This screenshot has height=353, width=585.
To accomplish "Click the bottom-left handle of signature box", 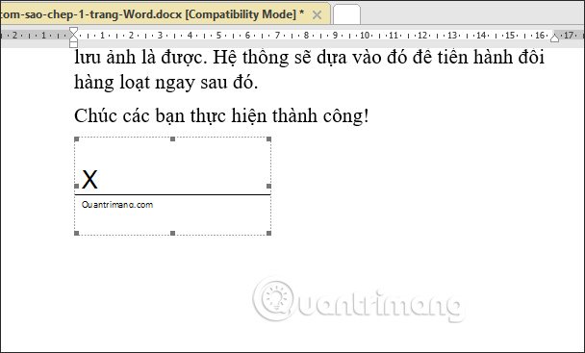I will tap(76, 233).
